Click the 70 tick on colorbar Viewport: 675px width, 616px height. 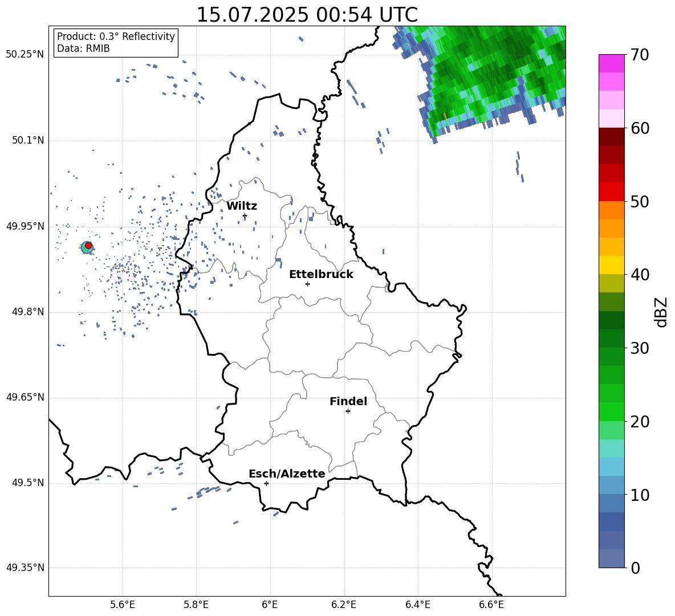640,55
